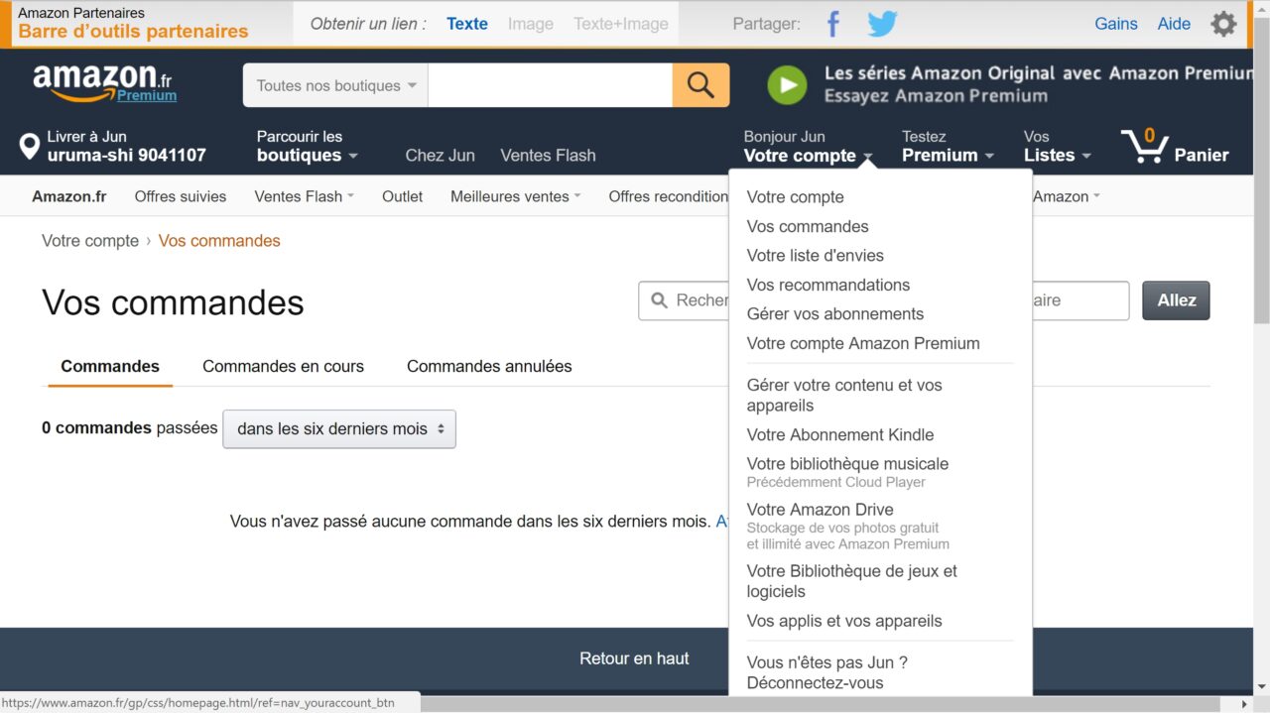Switch to the 'Commandes annulées' tab
Image resolution: width=1270 pixels, height=713 pixels.
click(489, 366)
